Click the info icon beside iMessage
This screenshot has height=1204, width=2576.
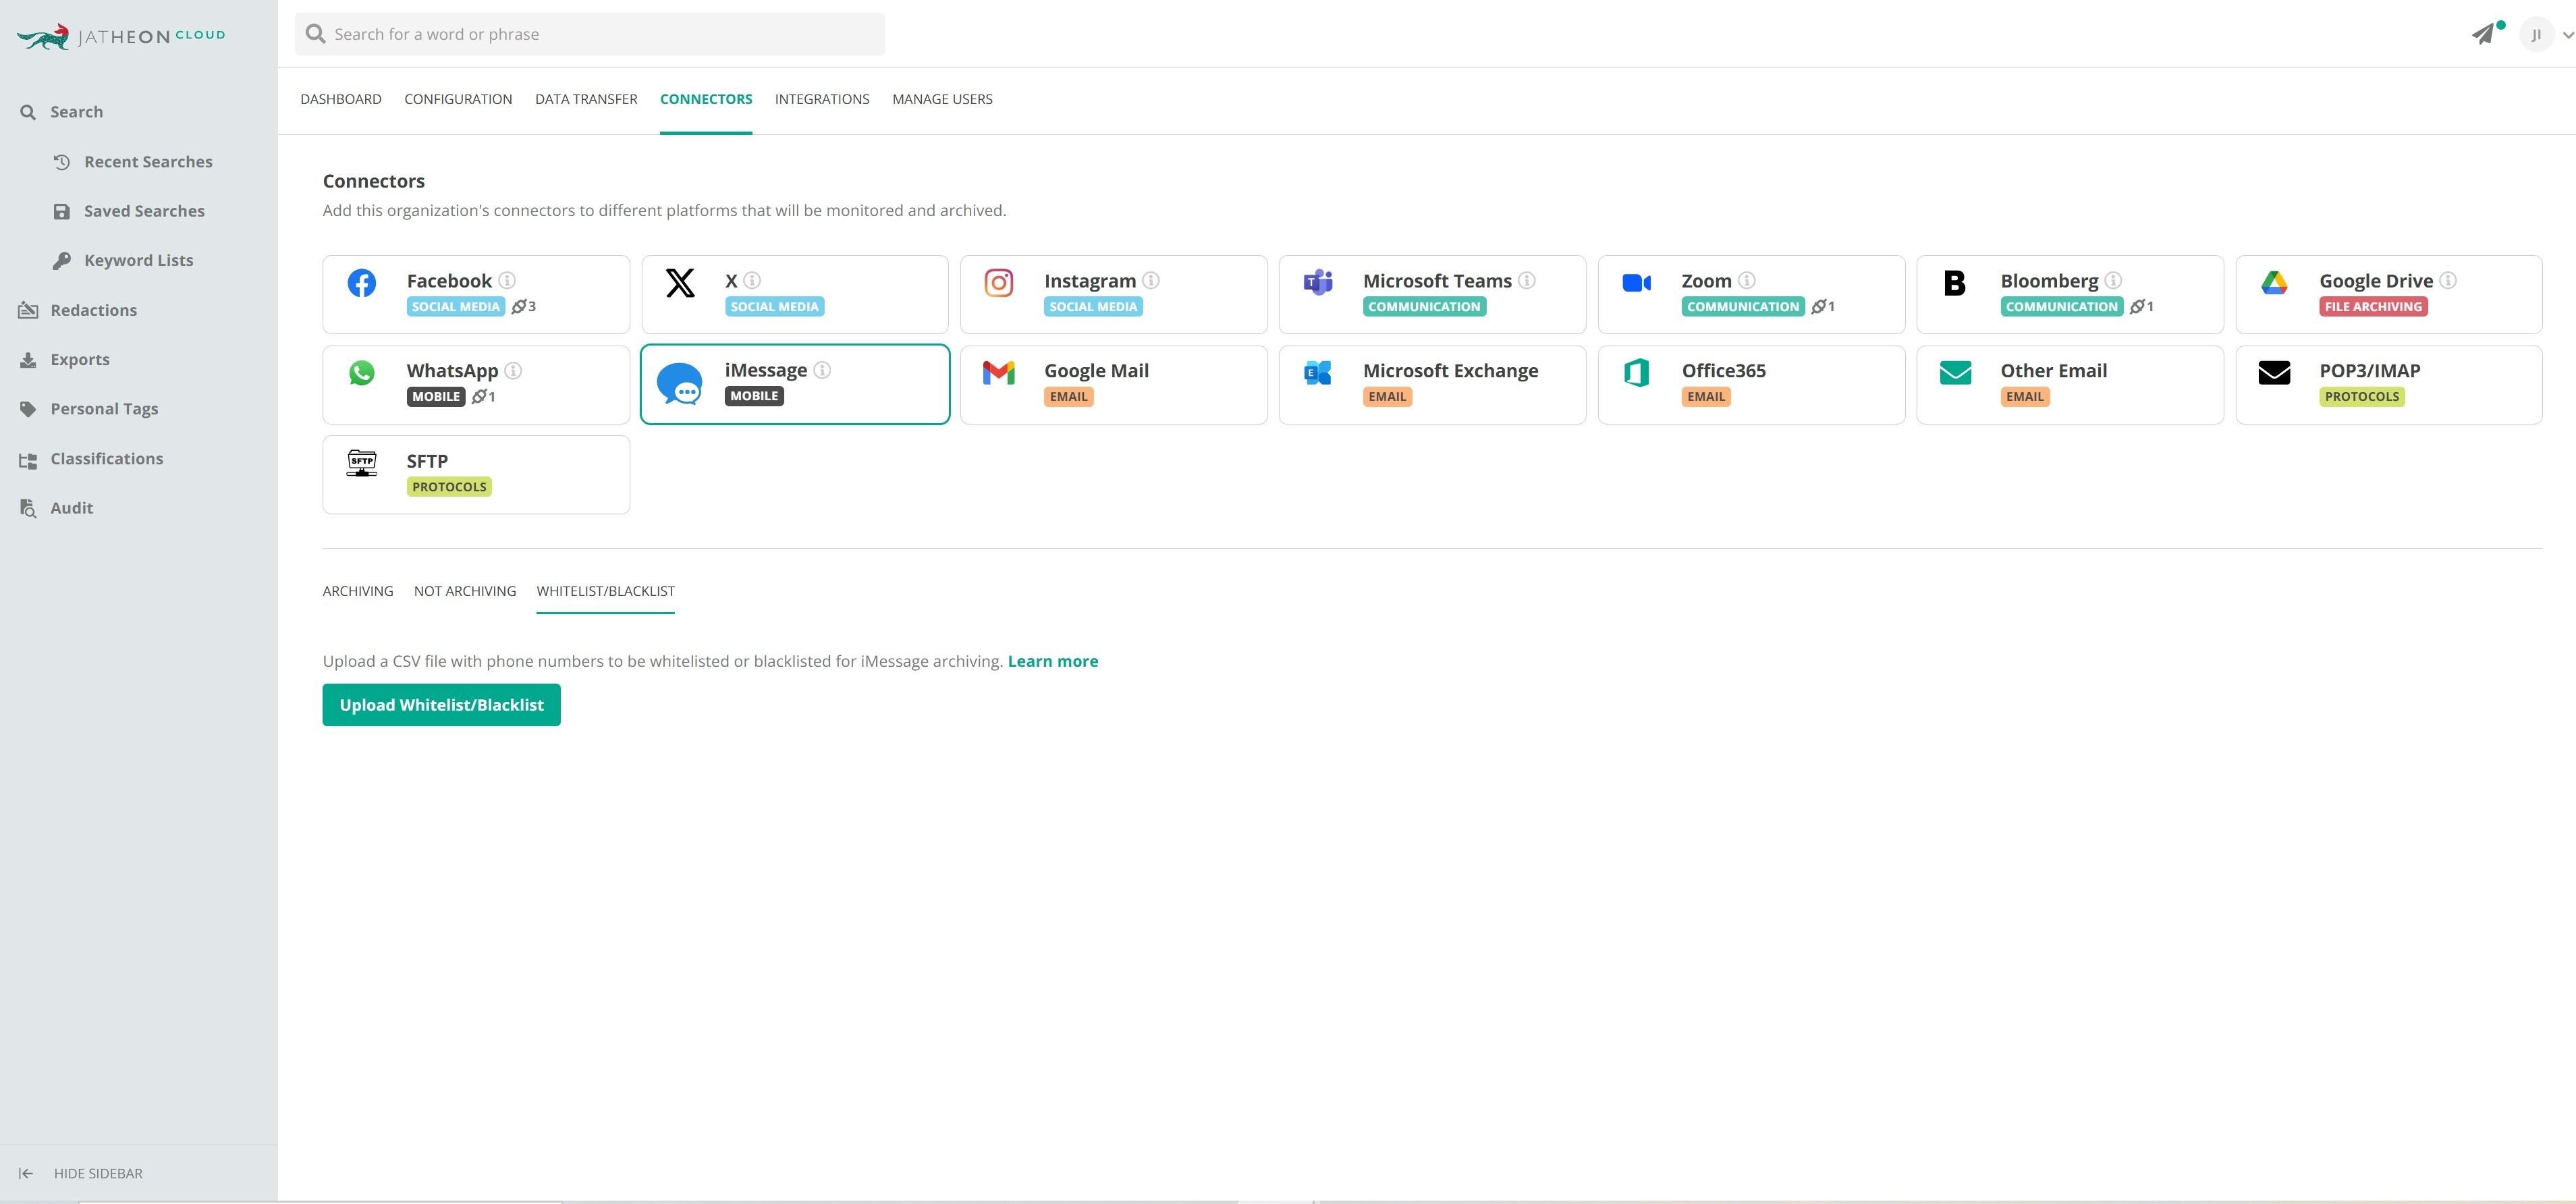click(822, 370)
